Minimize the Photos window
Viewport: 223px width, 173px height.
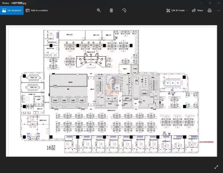202,3
